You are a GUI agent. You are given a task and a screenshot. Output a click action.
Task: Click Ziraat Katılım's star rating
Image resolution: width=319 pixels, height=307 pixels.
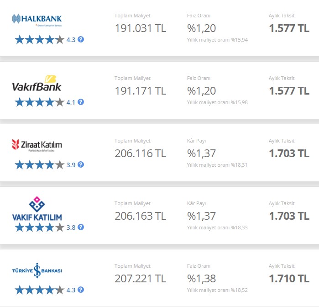click(x=39, y=165)
